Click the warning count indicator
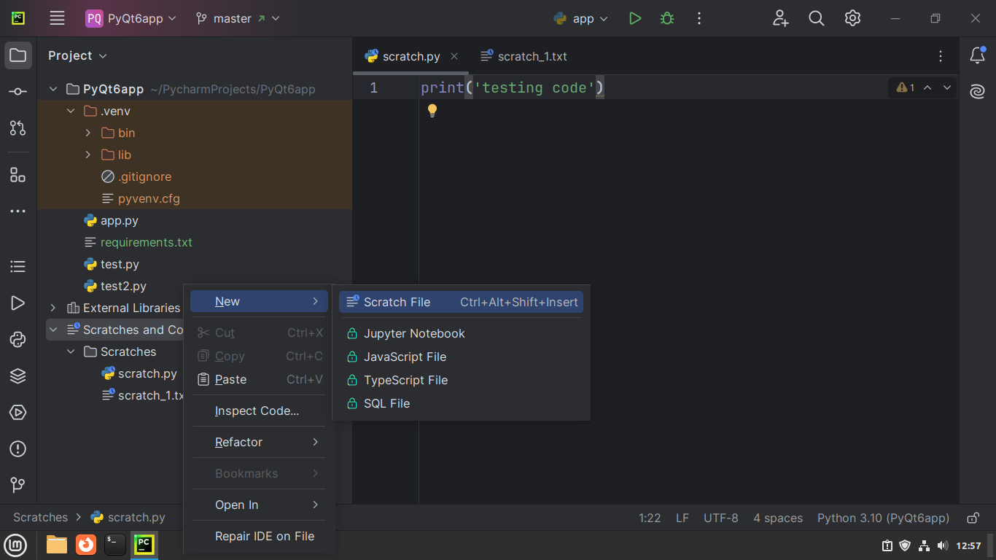Screen dimensions: 996x560 click(x=906, y=87)
